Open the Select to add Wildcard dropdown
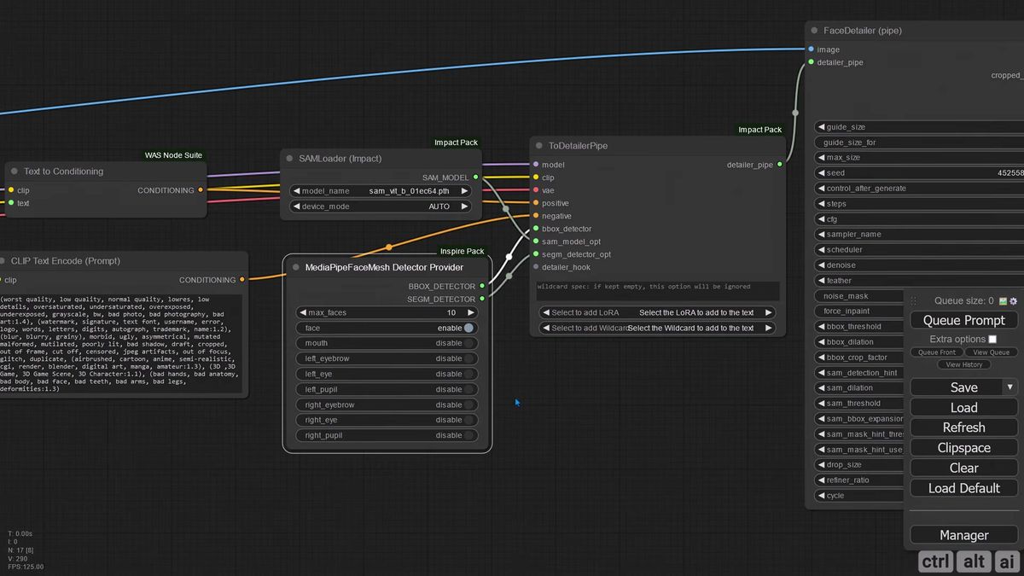1024x576 pixels. pyautogui.click(x=657, y=328)
